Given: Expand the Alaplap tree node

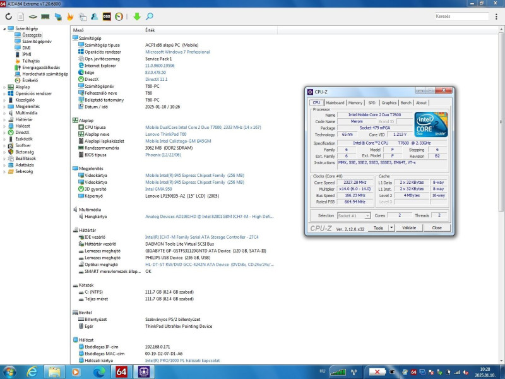Looking at the screenshot, I should 4,87.
